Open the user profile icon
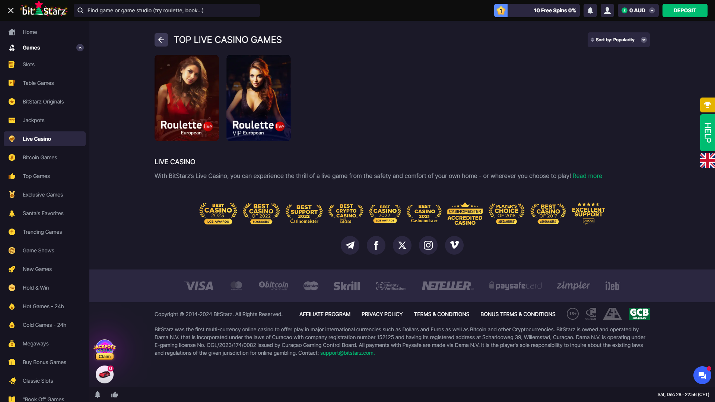 click(x=607, y=10)
